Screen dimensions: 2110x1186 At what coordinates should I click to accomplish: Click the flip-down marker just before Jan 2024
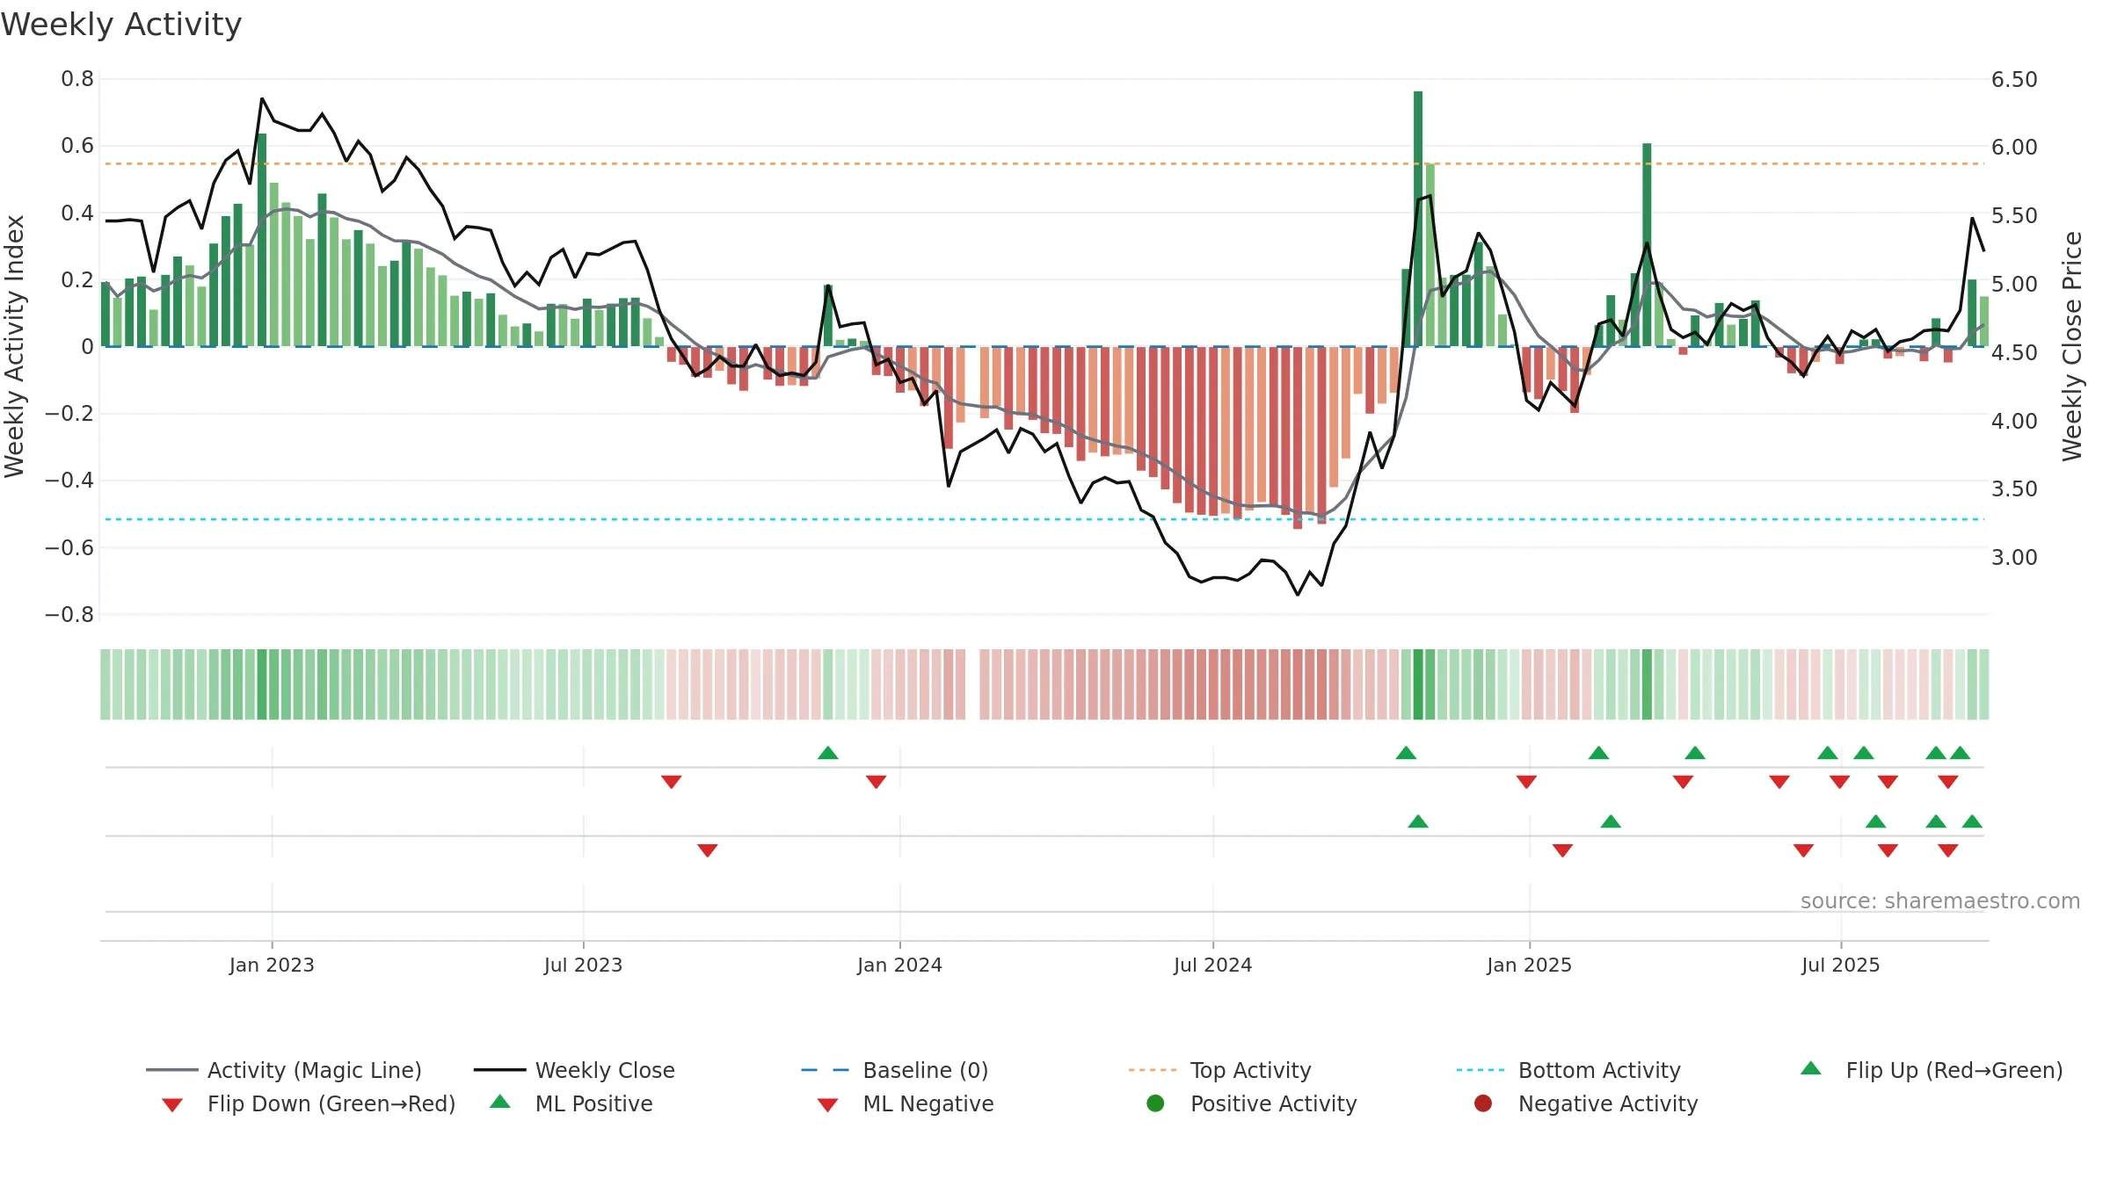pyautogui.click(x=876, y=782)
